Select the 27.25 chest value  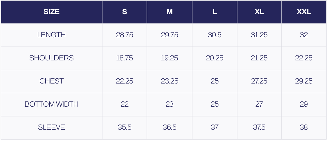259,81
